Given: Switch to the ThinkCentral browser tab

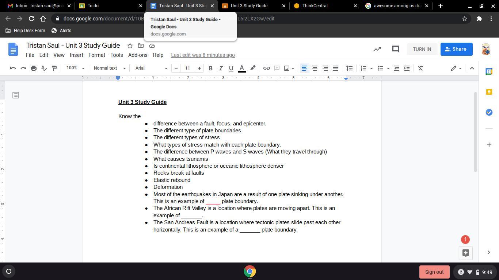Looking at the screenshot, I should tap(325, 6).
